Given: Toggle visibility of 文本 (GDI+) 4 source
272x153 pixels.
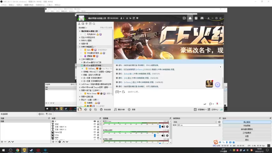Looking at the screenshot, I should coord(95,126).
